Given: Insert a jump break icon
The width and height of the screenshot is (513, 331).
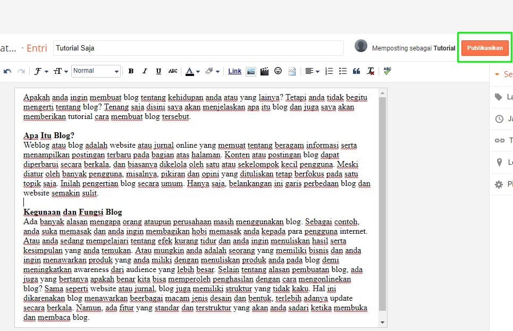Looking at the screenshot, I should point(292,71).
